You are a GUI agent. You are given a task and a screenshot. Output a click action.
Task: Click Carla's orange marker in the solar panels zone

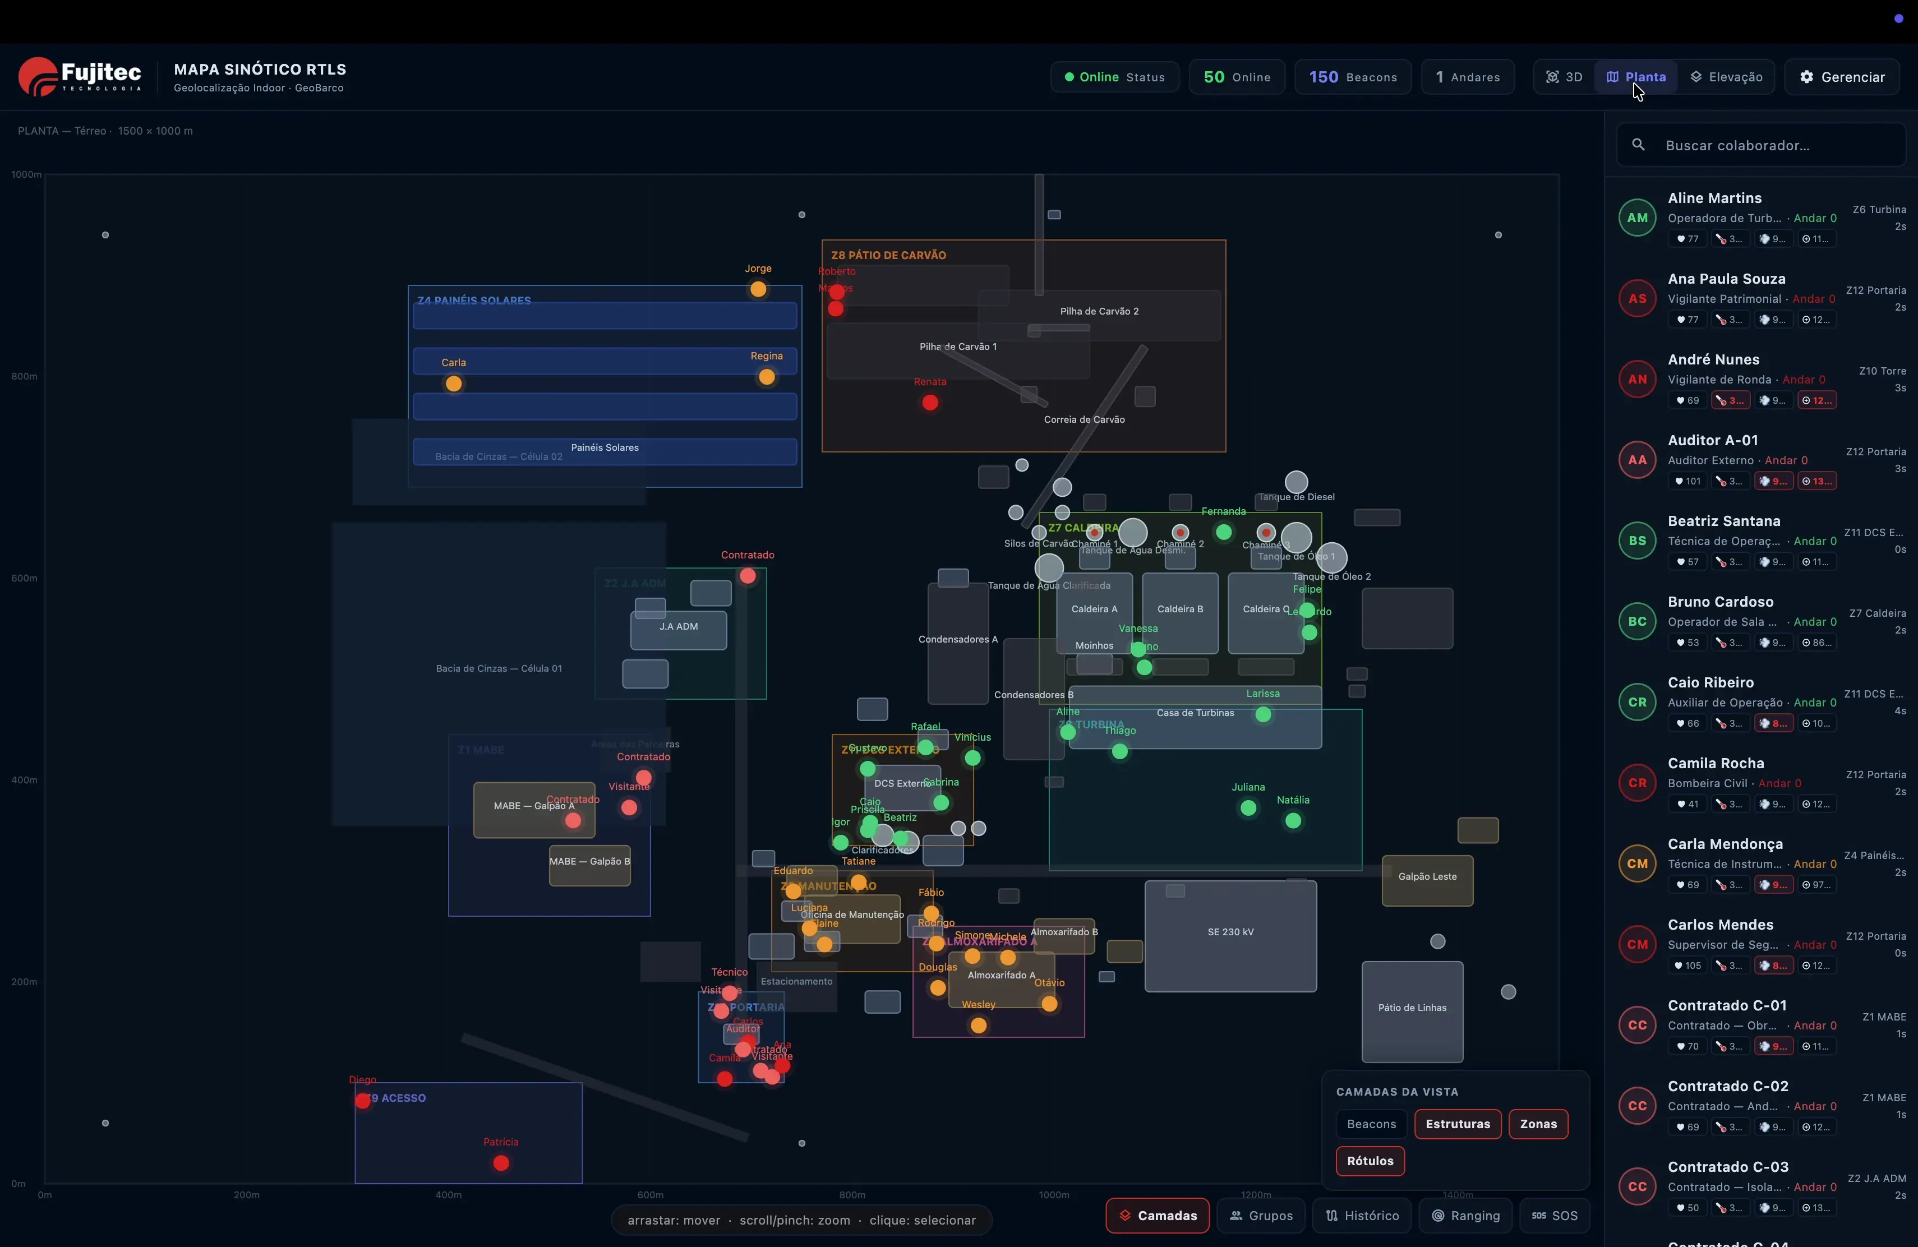pos(454,384)
